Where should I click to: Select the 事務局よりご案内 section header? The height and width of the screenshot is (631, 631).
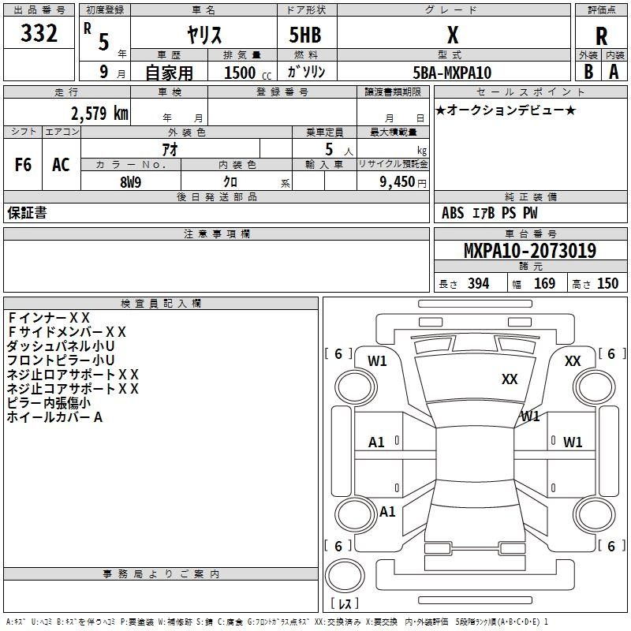pyautogui.click(x=161, y=574)
